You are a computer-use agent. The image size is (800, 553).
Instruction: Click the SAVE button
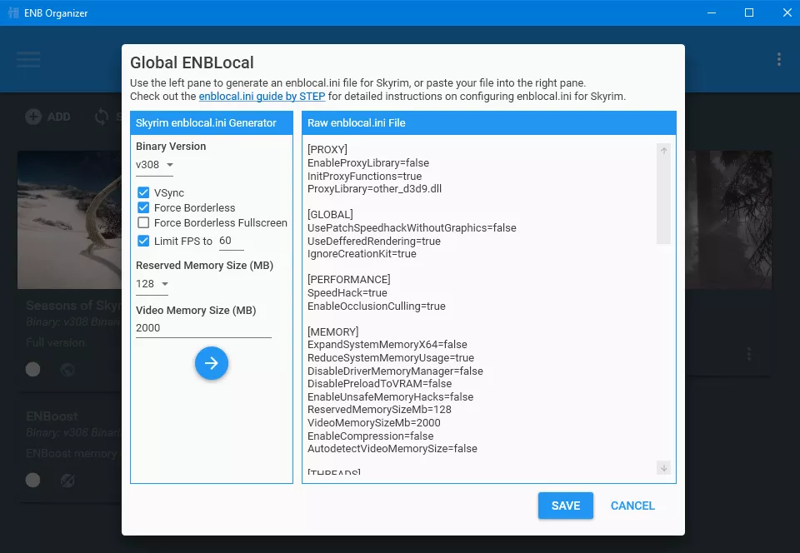coord(565,506)
